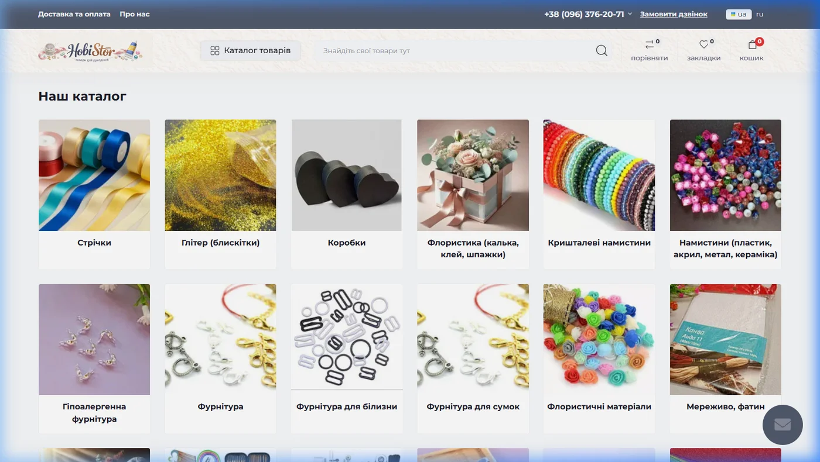Click the Глітер (блискітки) title
Viewport: 820px width, 462px height.
(220, 243)
